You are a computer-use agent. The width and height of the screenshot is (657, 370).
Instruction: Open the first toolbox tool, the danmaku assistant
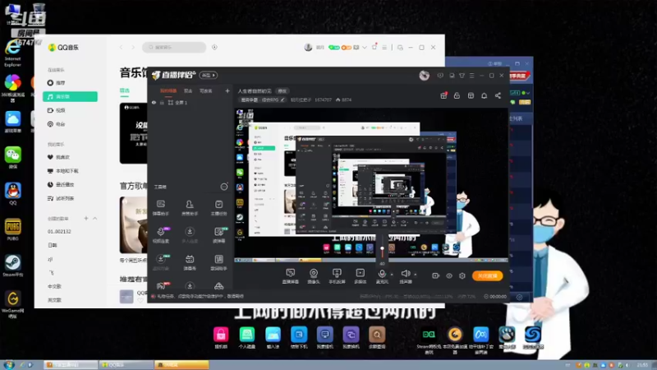[161, 208]
